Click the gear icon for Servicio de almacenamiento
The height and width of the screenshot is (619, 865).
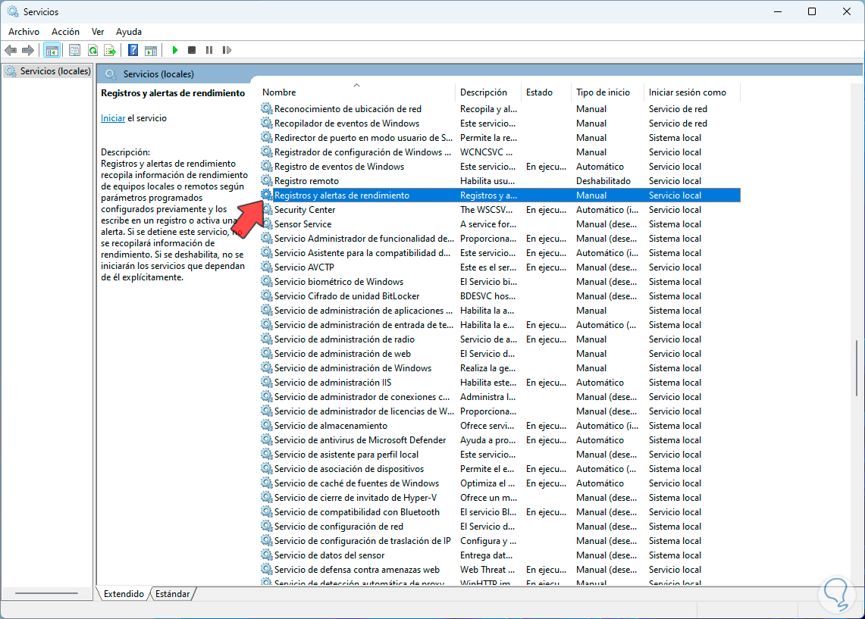pos(266,426)
